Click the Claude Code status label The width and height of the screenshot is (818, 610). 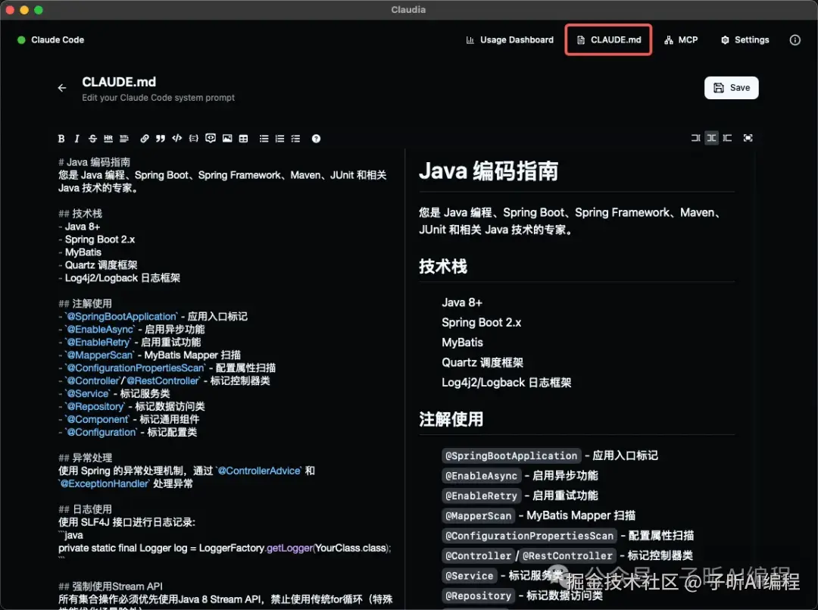58,40
